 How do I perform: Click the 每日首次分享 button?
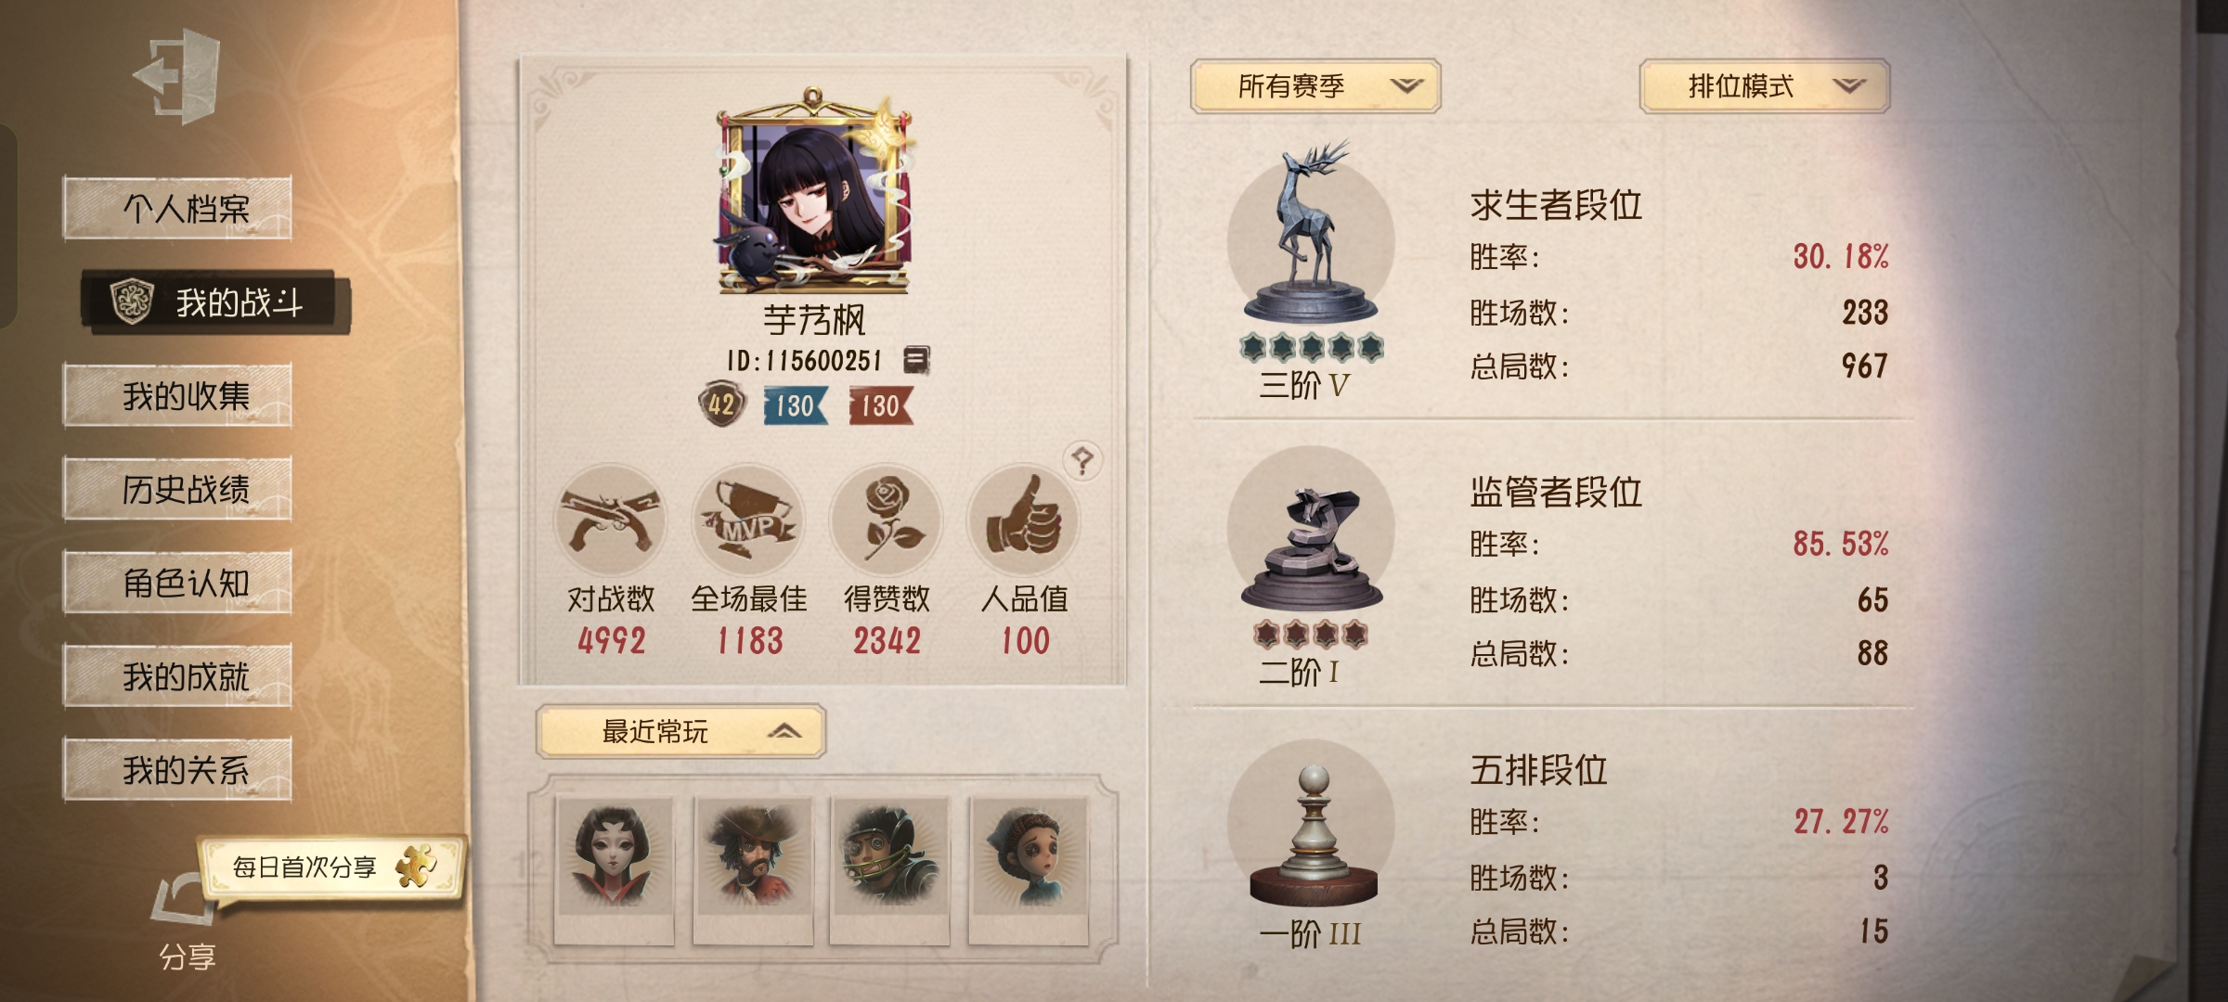point(331,867)
